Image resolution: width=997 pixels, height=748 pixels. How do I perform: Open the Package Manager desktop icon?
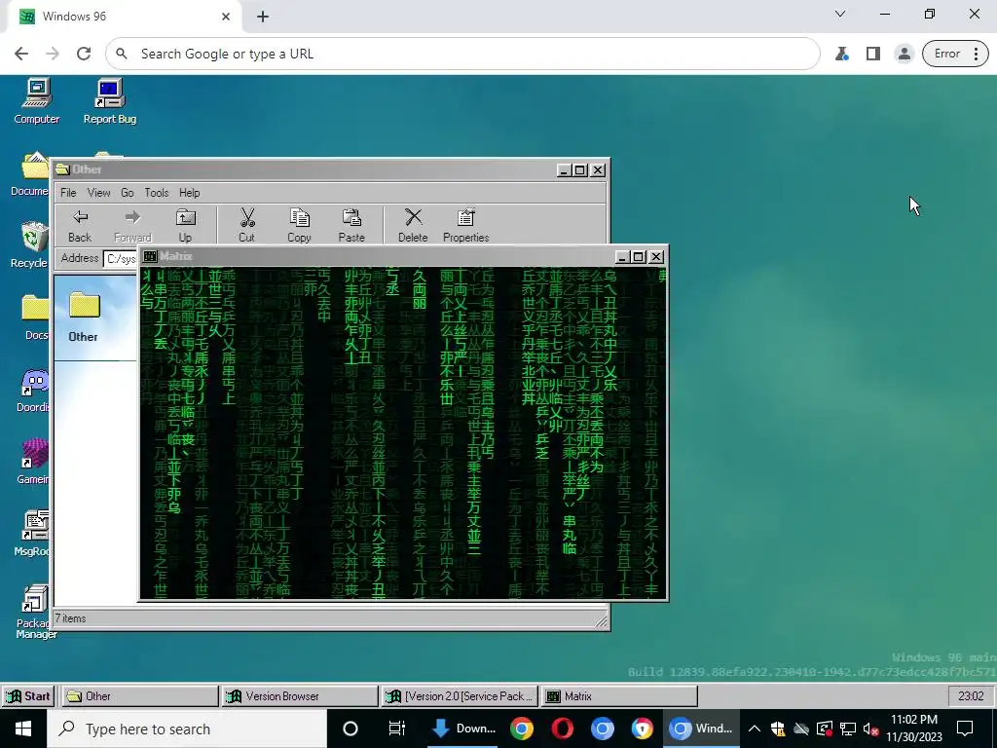35,612
